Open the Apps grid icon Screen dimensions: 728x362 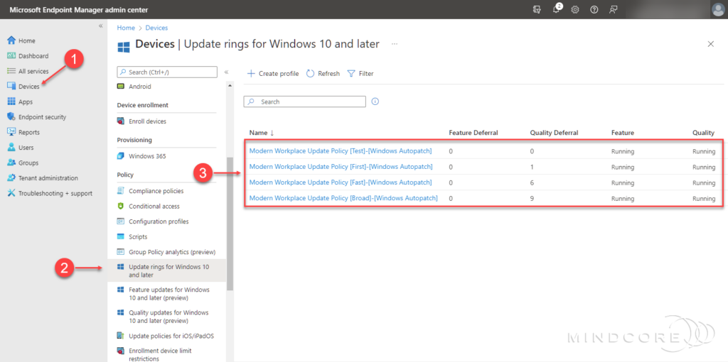pyautogui.click(x=11, y=102)
